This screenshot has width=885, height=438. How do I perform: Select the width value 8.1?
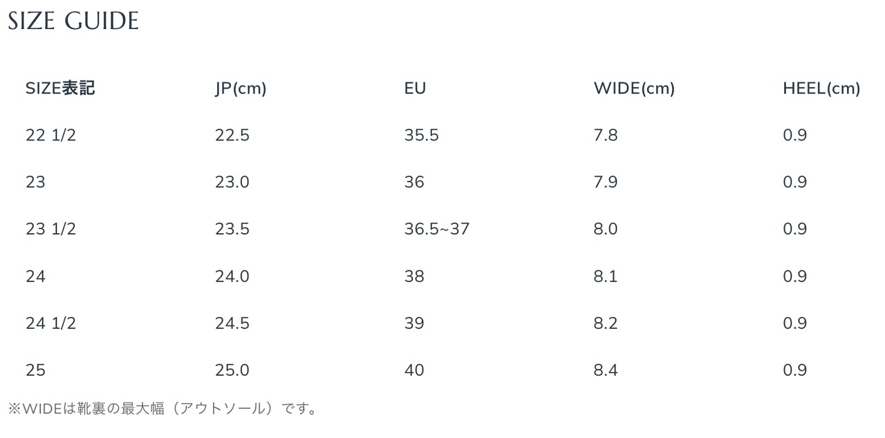pos(606,276)
